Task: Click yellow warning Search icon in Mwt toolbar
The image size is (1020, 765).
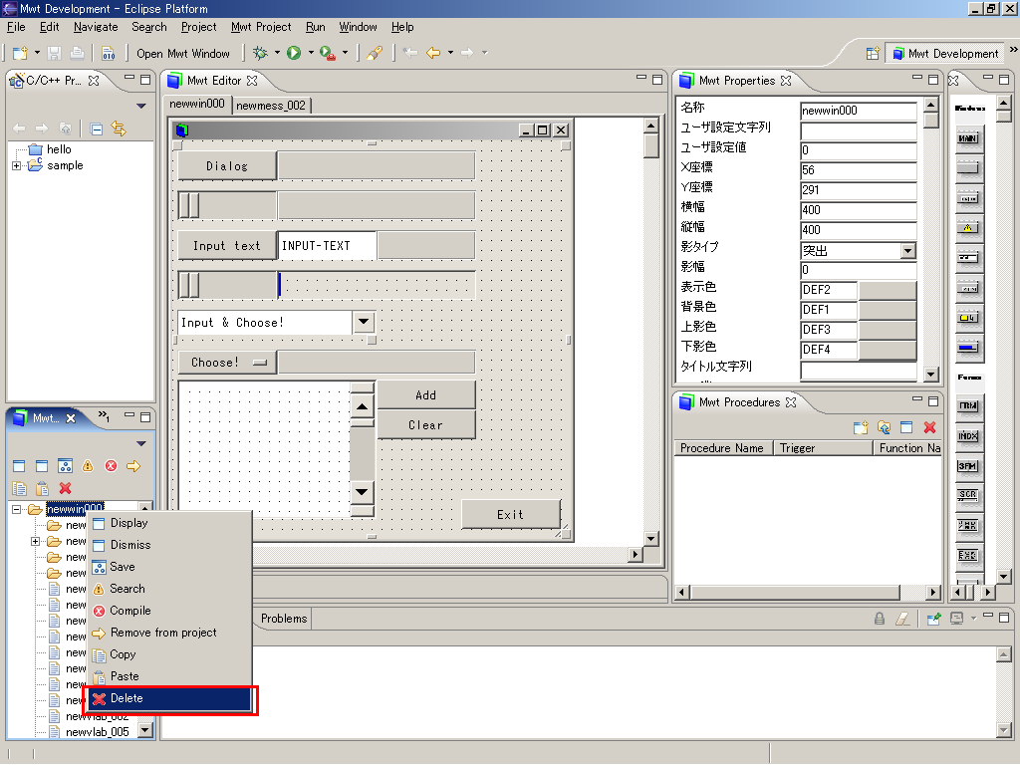Action: coord(88,466)
